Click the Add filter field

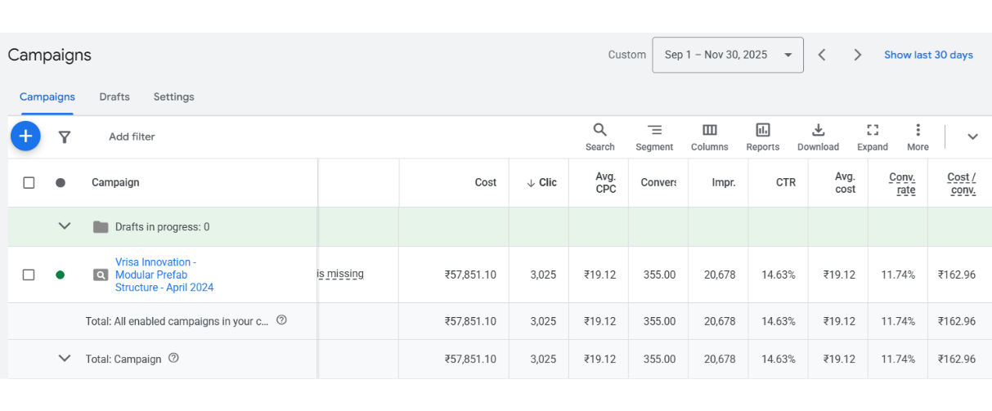(x=132, y=136)
